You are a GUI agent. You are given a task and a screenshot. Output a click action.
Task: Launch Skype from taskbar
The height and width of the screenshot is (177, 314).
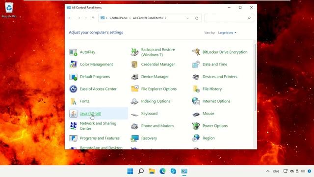[173, 171]
